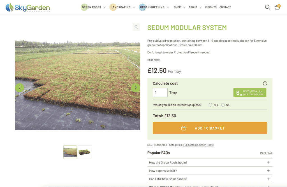Zoom the product image with magnifier icon
This screenshot has width=287, height=187.
(x=136, y=27)
